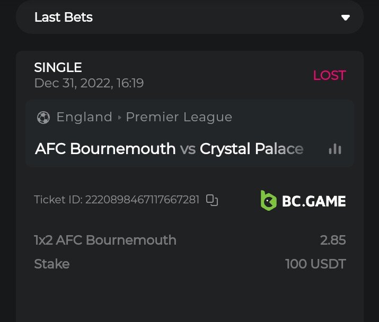Copy the Ticket ID with copy icon
Screen dimensions: 379x322
pyautogui.click(x=212, y=200)
